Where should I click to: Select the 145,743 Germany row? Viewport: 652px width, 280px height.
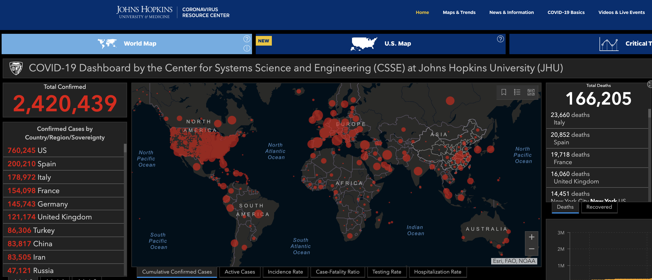coord(64,204)
